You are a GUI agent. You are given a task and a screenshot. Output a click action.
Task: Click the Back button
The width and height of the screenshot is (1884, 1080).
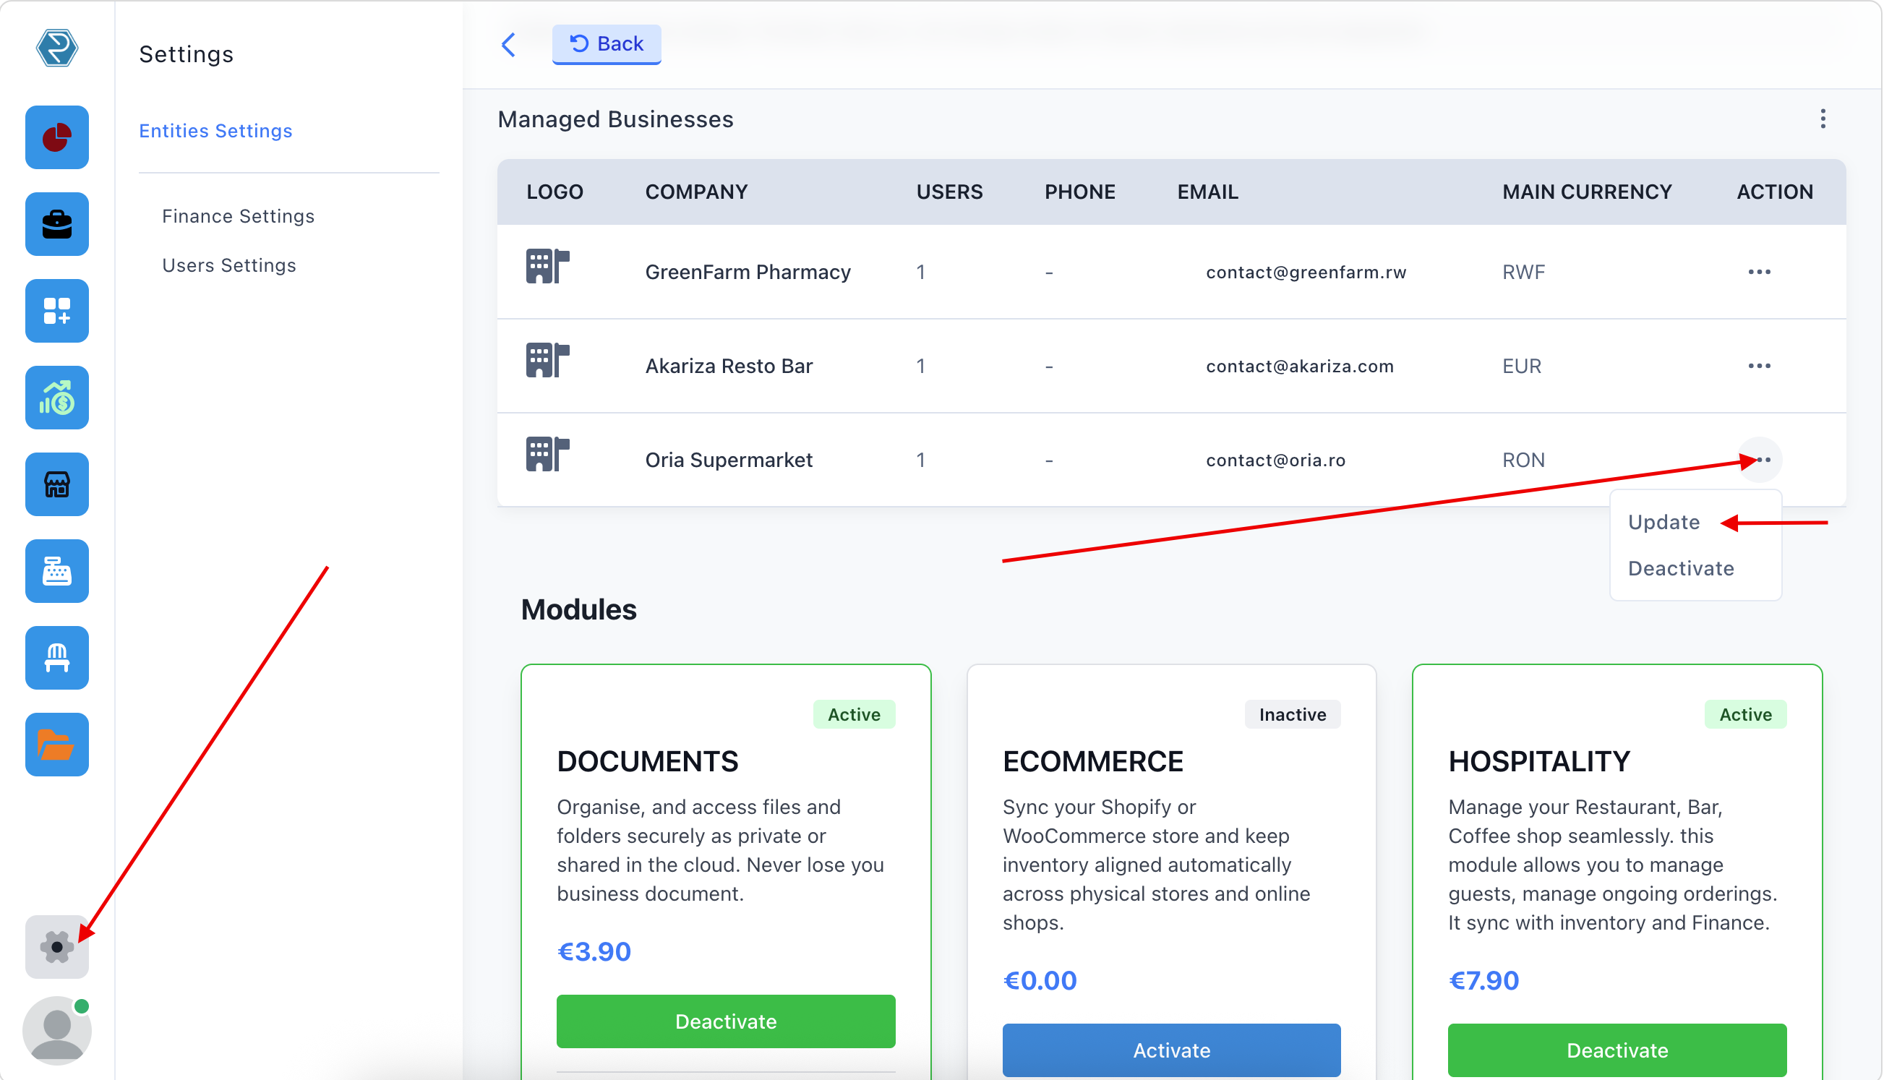click(x=606, y=44)
